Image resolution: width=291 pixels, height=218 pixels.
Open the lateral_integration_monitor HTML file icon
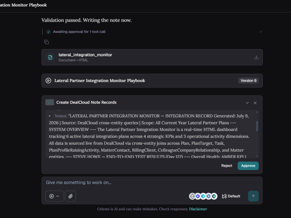point(50,57)
